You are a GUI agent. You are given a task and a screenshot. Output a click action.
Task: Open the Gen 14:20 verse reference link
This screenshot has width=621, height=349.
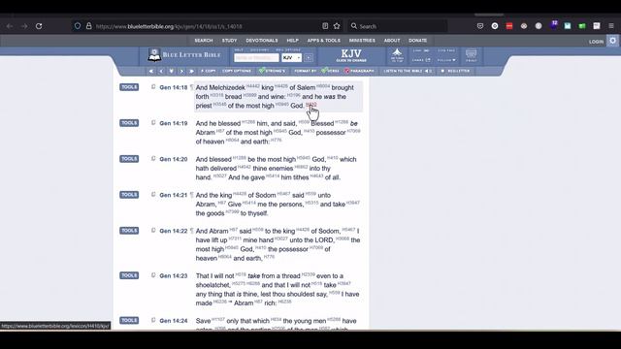173,159
